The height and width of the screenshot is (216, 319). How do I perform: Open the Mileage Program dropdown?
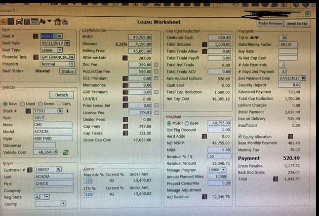223,170
